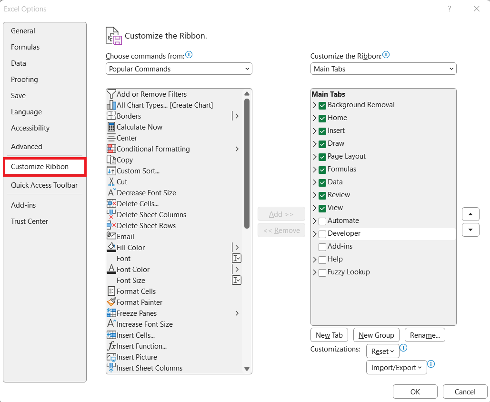490x402 pixels.
Task: Go to the Quick Access Toolbar category
Action: pos(45,185)
